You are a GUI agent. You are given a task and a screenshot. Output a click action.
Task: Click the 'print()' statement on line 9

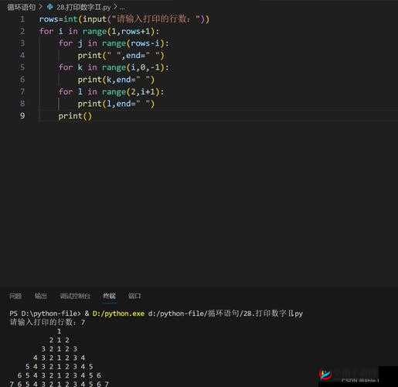coord(75,116)
